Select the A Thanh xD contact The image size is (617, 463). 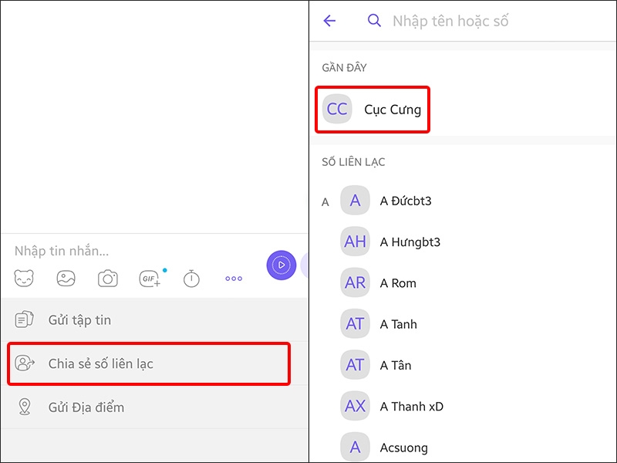411,406
